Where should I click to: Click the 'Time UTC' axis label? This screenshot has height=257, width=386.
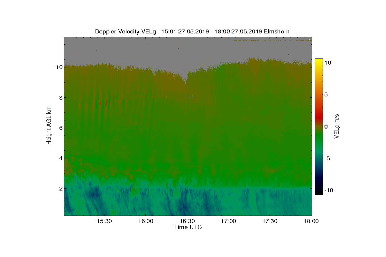188,227
